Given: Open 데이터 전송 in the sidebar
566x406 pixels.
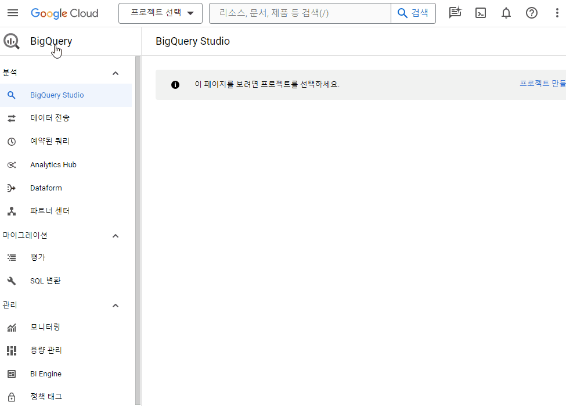Looking at the screenshot, I should (x=66, y=118).
